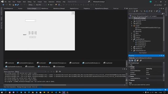This screenshot has height=94, width=168.
Task: Switch to the Error List tab
Action: tap(35, 87)
